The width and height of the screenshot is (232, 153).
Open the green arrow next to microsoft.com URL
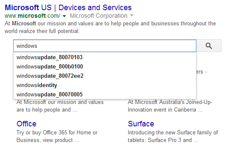[x=64, y=16]
